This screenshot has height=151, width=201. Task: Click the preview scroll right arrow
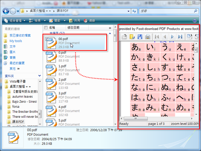(x=192, y=118)
